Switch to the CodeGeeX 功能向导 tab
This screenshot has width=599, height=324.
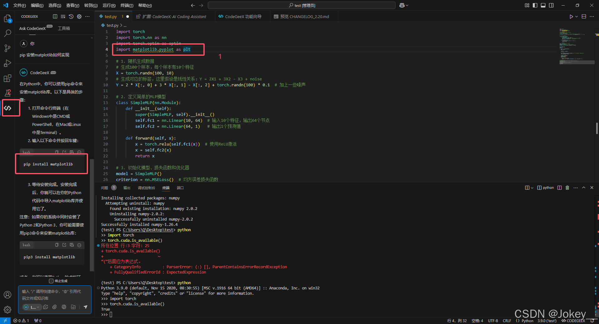(242, 17)
